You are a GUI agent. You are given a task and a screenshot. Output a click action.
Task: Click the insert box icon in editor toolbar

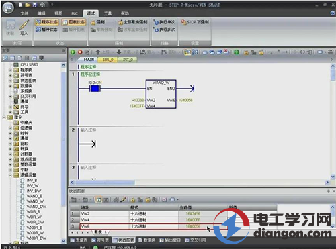[x=310, y=52]
